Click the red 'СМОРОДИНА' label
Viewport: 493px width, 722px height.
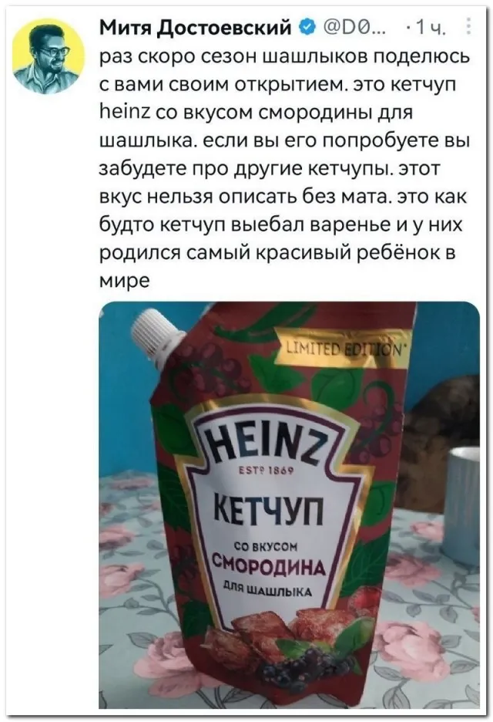[269, 567]
